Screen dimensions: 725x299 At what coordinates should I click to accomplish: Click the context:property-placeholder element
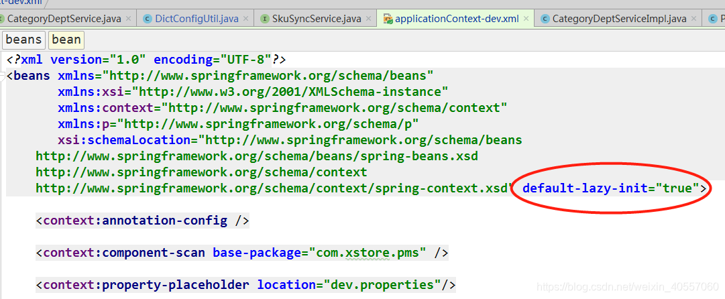[245, 285]
